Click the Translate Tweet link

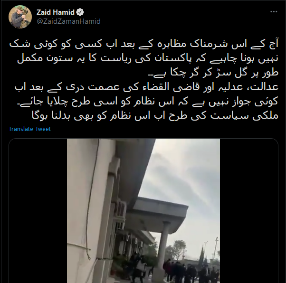29,129
